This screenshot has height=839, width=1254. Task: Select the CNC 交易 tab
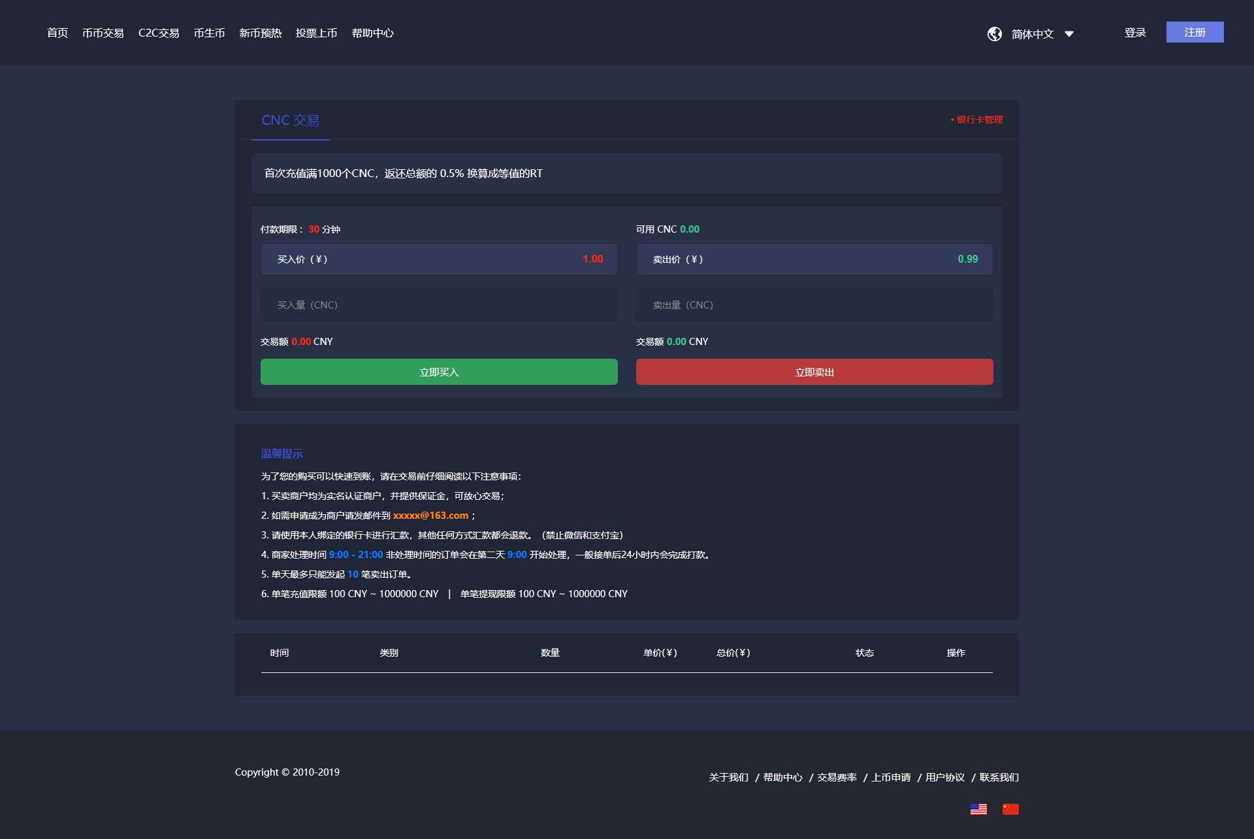coord(291,120)
